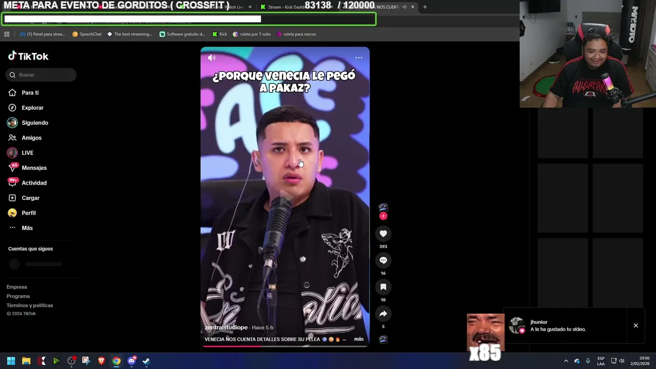Open the Explorar section
The image size is (656, 369).
[x=32, y=108]
